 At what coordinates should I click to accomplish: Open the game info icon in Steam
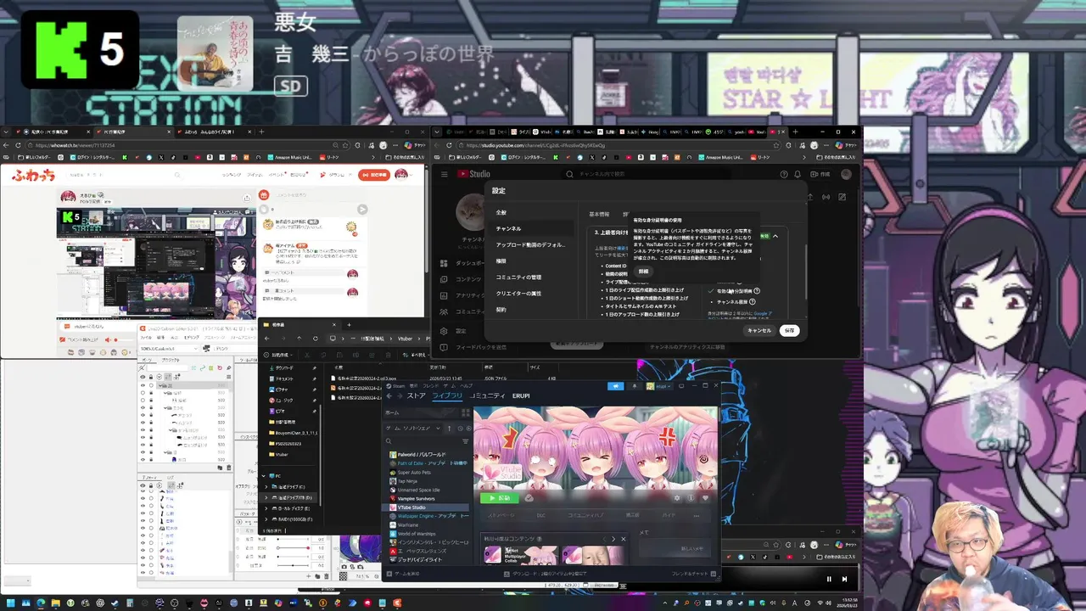click(x=691, y=498)
